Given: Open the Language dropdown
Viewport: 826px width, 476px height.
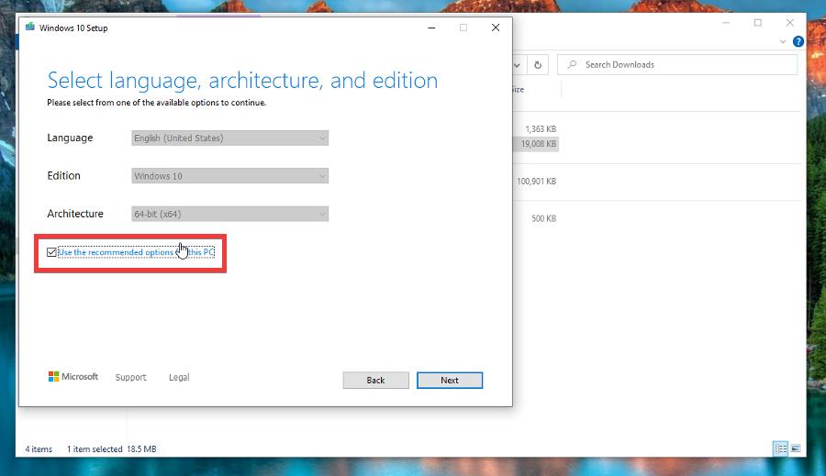Looking at the screenshot, I should pyautogui.click(x=229, y=138).
